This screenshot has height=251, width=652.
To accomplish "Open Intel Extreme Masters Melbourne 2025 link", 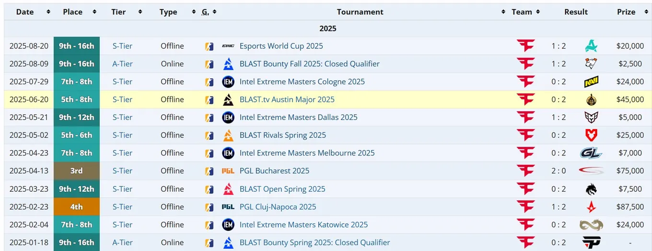I will (x=307, y=153).
